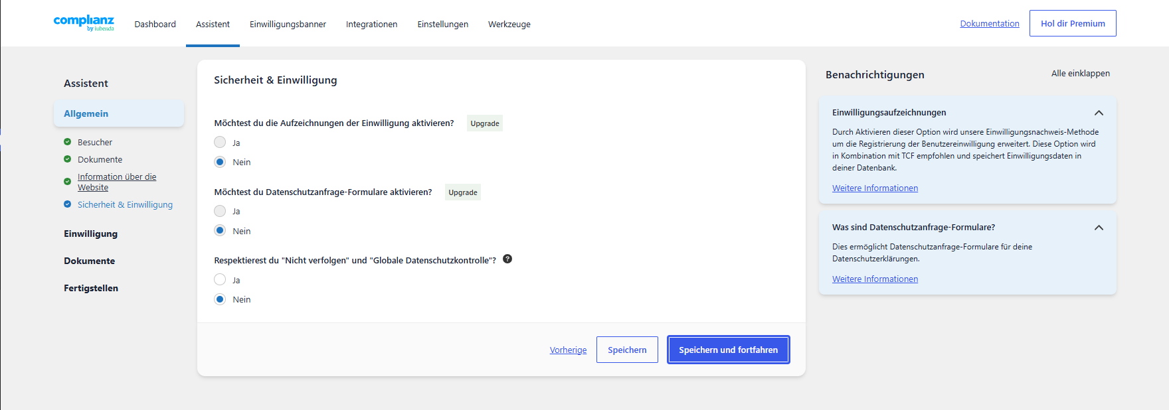Click blue status icon beside Sicherheit & Einwilligung
Screen dimensions: 1169x410
[x=67, y=204]
